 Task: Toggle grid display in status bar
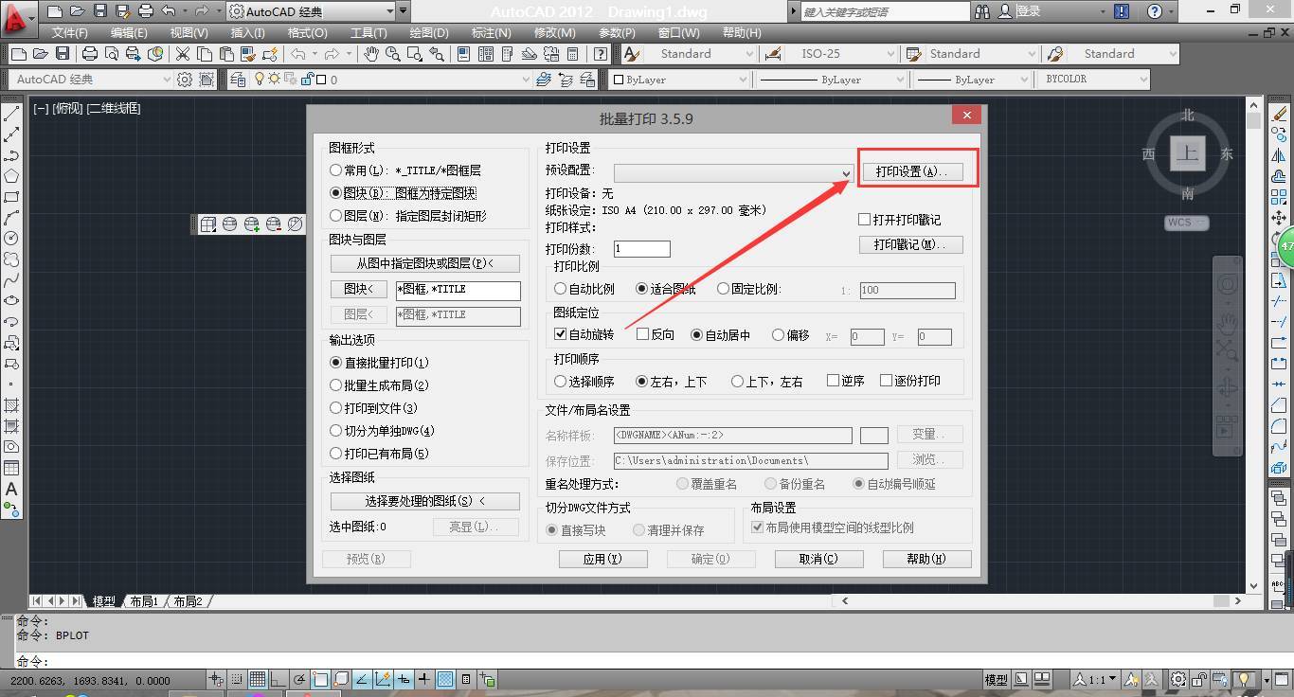(258, 679)
